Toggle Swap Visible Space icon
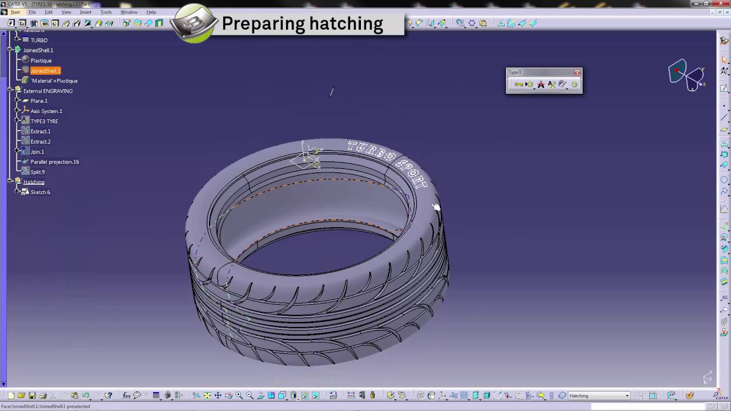Image resolution: width=731 pixels, height=411 pixels. 315,395
